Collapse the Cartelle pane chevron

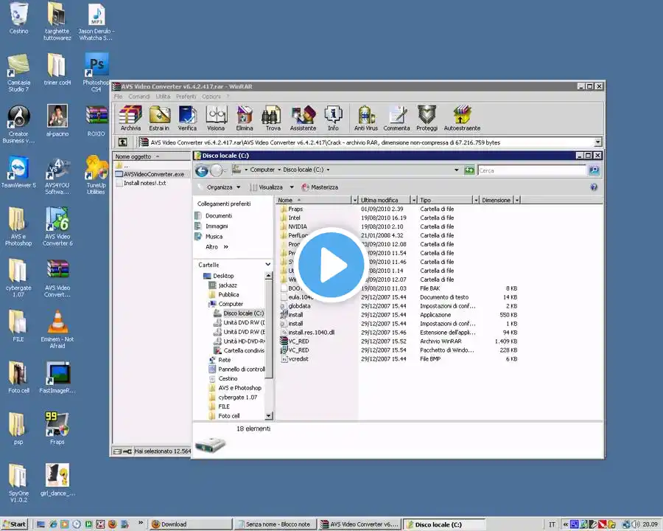(267, 264)
